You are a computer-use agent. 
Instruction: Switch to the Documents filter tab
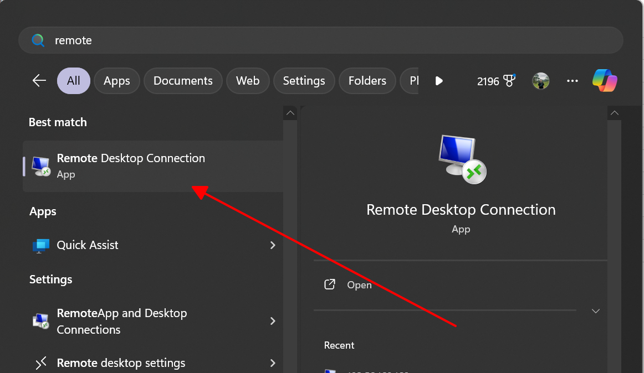tap(183, 81)
